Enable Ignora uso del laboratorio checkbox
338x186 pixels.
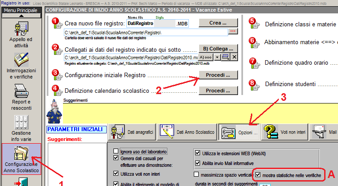tap(116, 151)
